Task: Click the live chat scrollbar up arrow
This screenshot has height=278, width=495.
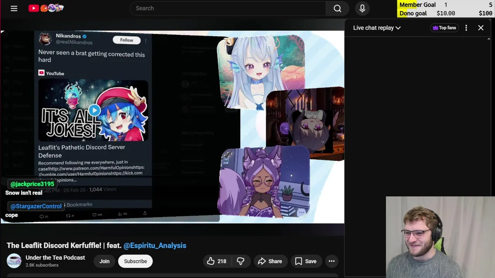Action: tap(488, 39)
